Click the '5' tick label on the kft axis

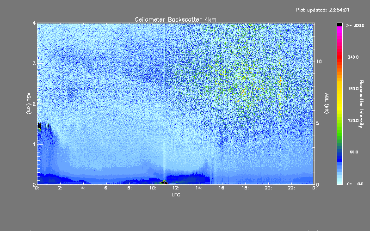[x=317, y=123]
